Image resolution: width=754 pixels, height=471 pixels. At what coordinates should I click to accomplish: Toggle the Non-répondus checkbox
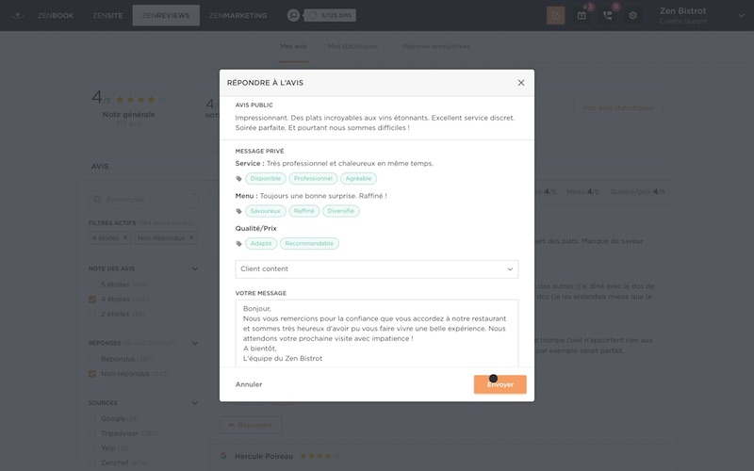click(92, 374)
